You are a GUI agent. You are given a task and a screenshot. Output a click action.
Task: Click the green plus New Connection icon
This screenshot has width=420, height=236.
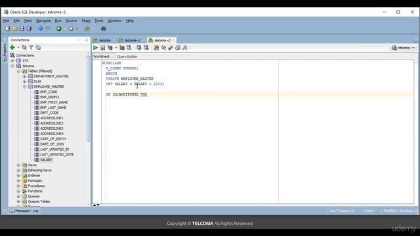coord(12,47)
